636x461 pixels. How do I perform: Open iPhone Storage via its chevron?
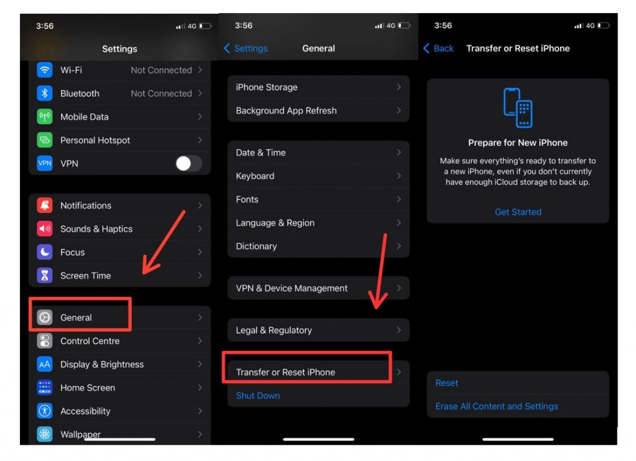pos(399,87)
